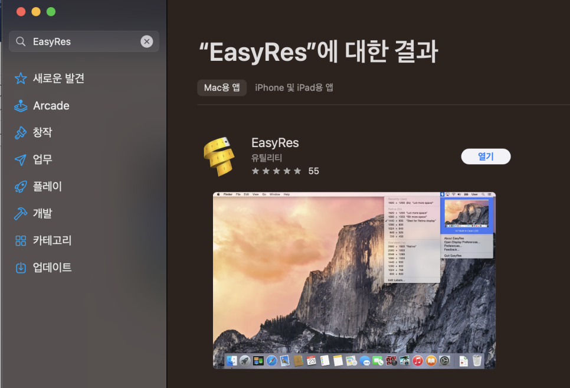Click the 유틸리티 category label

click(267, 158)
